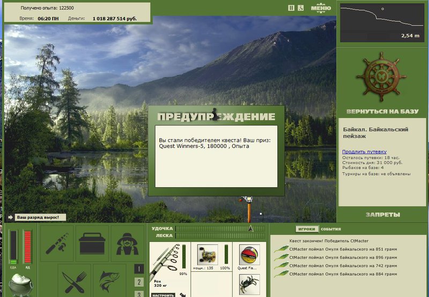This screenshot has height=297, width=429.
Task: Click Стоимость дня: 31 000 руб. text
Action: [x=372, y=163]
